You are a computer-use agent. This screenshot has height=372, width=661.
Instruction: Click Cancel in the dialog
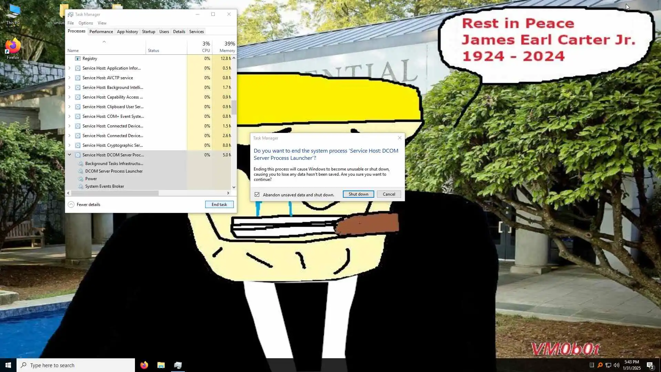[389, 194]
